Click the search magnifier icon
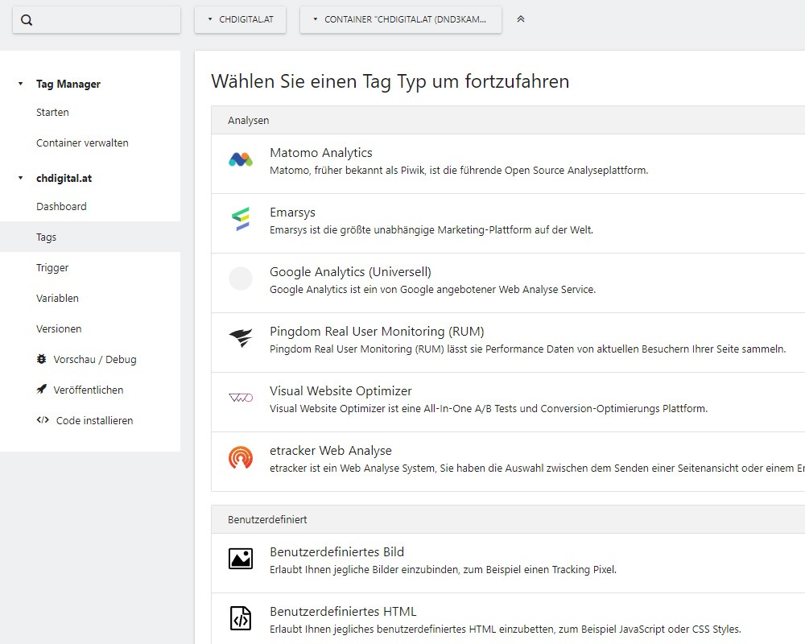This screenshot has width=805, height=644. click(27, 20)
